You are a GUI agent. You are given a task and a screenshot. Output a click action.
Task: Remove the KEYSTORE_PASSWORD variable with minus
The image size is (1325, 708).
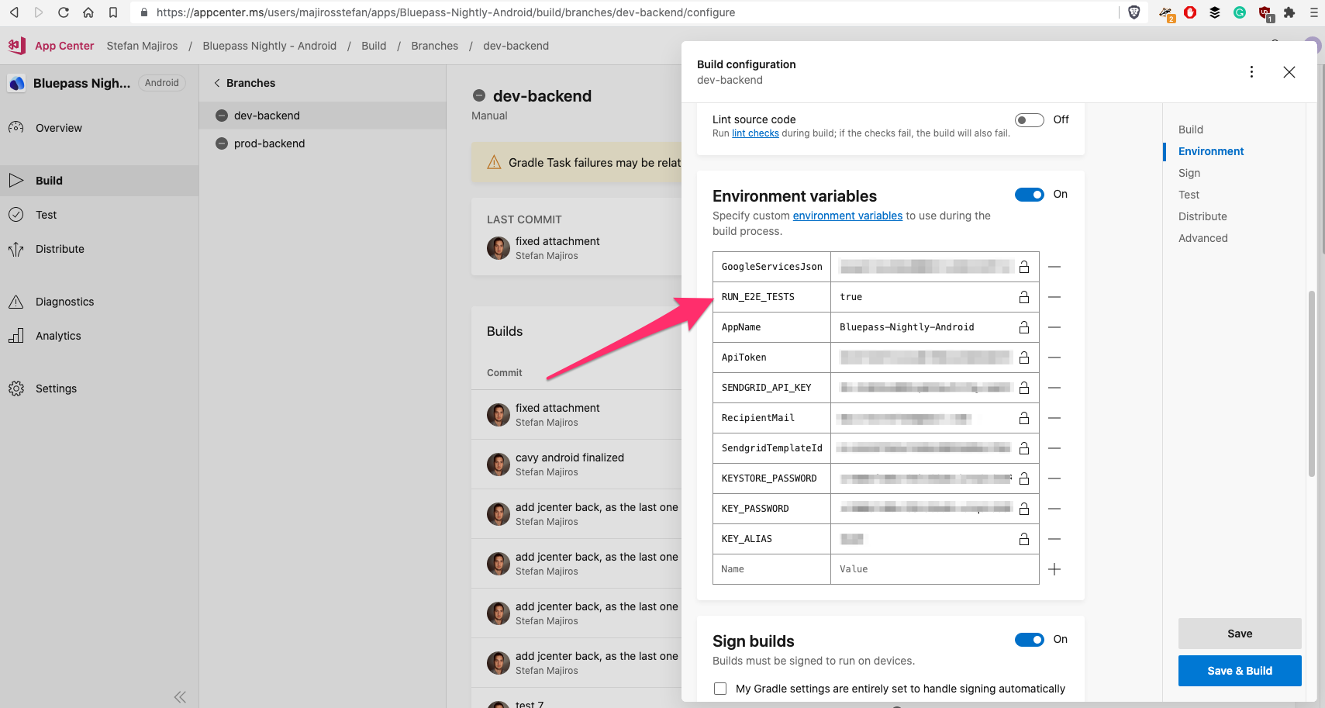(1054, 478)
